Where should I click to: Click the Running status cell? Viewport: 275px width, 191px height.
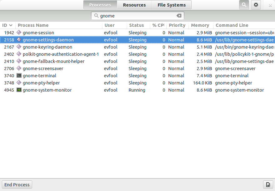tap(137, 90)
